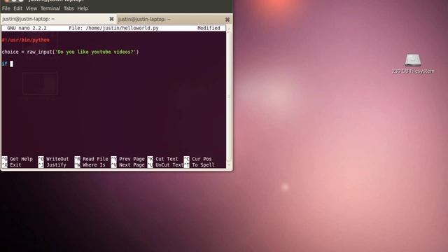The width and height of the screenshot is (448, 252).
Task: Click the shebang line #!/usr/bin/python
Action: 26,40
